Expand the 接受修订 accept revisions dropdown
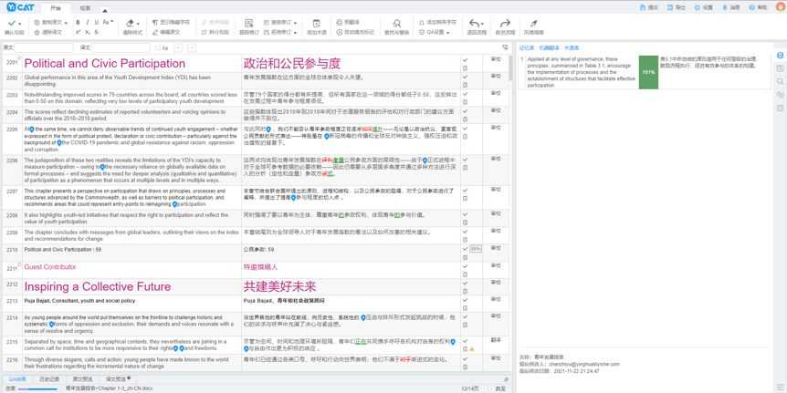The height and width of the screenshot is (393, 787). coord(296,23)
